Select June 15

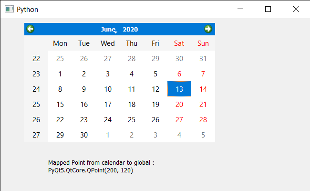click(x=60, y=104)
